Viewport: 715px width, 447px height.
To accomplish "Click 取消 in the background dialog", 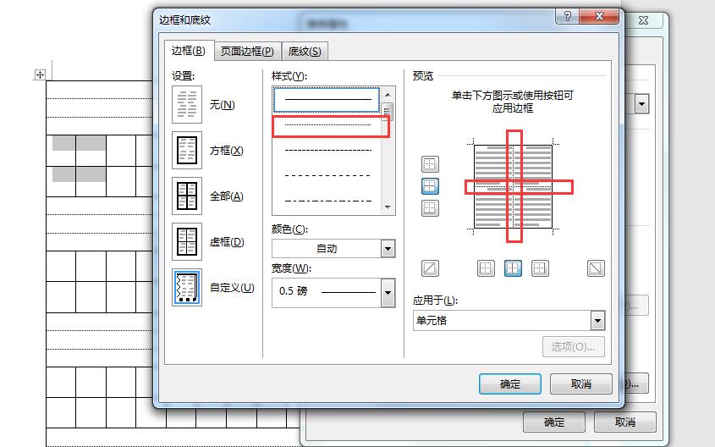I will tap(624, 422).
